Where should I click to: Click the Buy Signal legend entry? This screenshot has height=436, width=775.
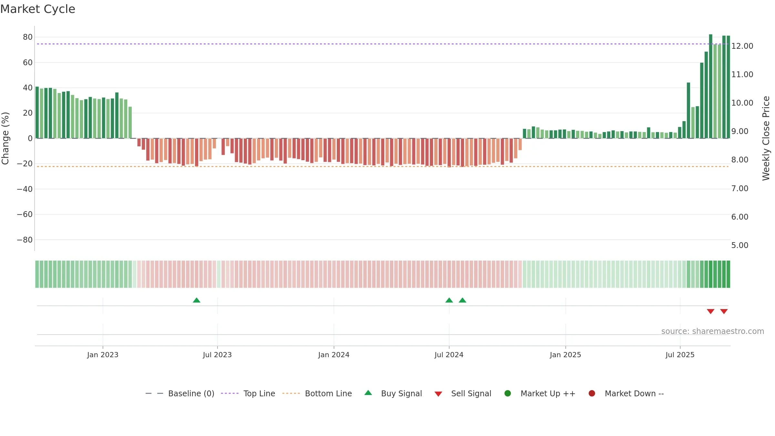pyautogui.click(x=393, y=393)
